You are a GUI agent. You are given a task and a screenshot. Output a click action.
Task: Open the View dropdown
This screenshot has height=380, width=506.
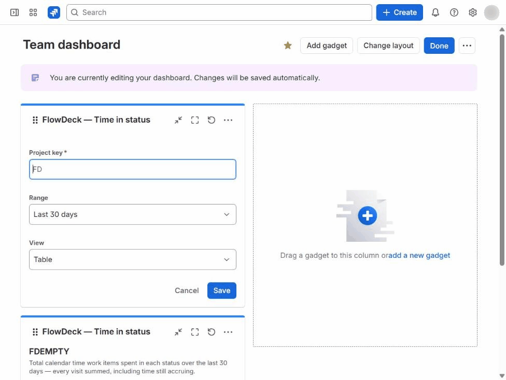coord(132,259)
